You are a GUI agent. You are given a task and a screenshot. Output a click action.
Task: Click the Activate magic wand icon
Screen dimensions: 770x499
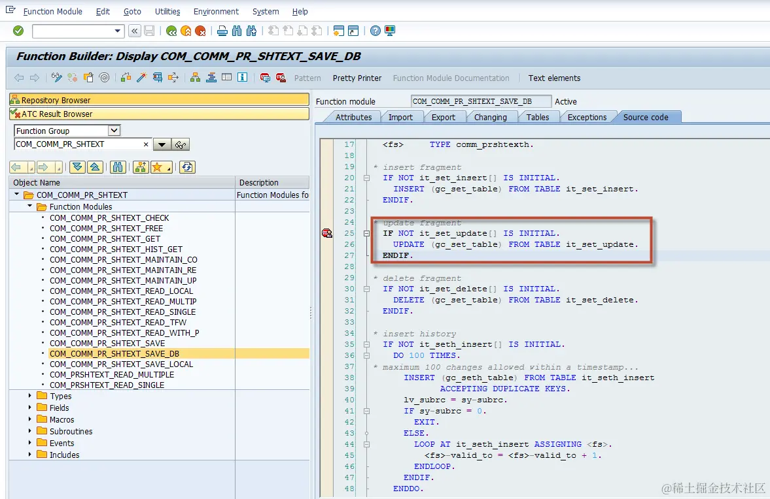click(x=141, y=78)
